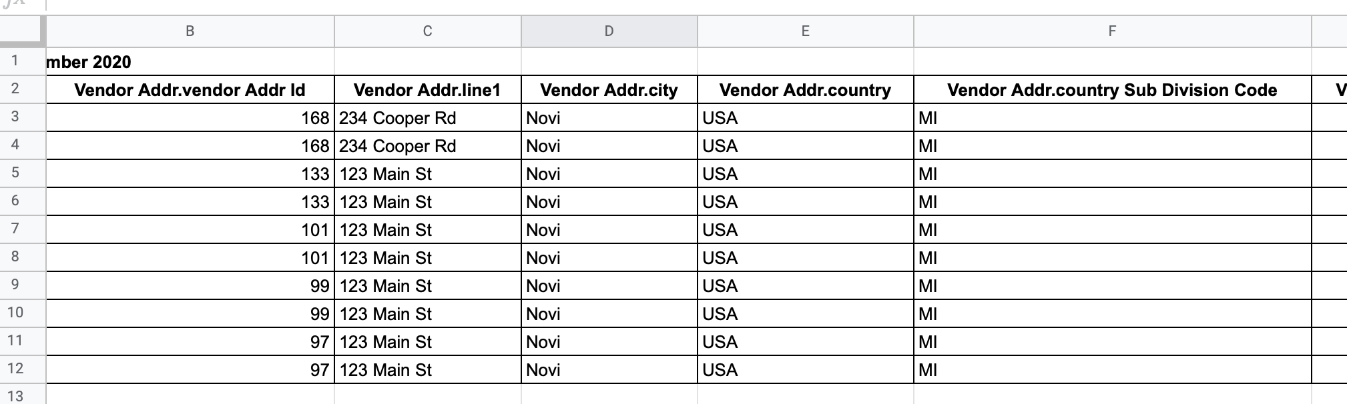Select the 133 value in row 5
The width and height of the screenshot is (1347, 404).
[x=190, y=174]
